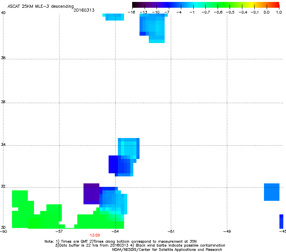Click the longitude axis label -60

pos(3,231)
